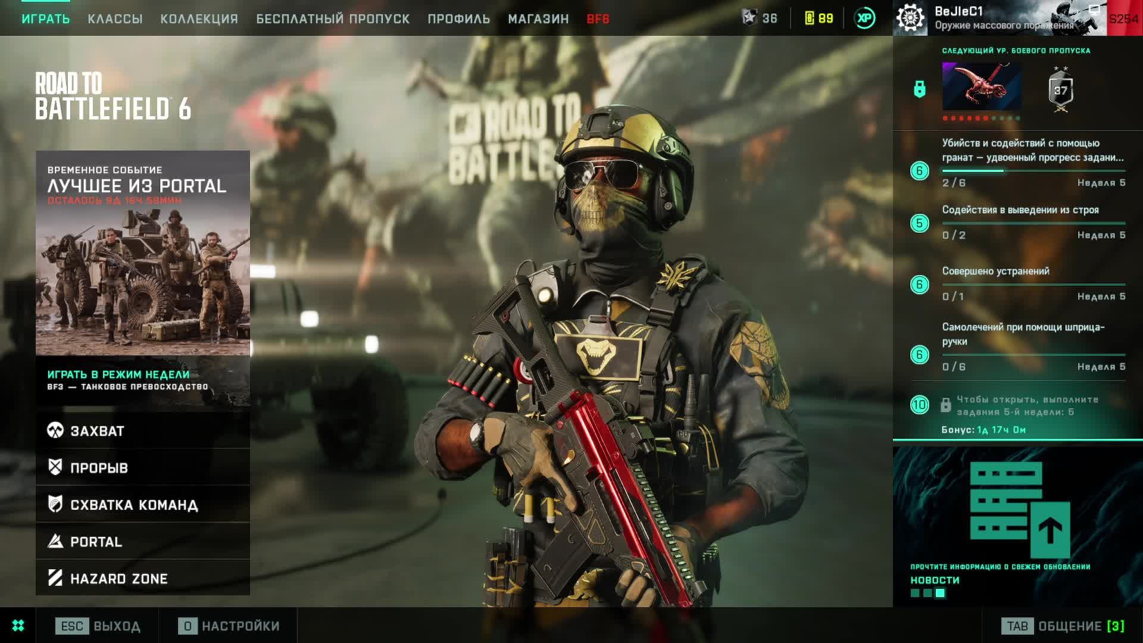This screenshot has height=643, width=1143.
Task: Click the XP boost icon
Action: [x=864, y=18]
